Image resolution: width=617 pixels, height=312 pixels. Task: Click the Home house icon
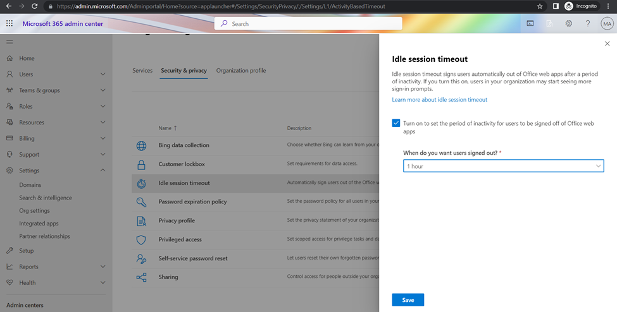click(10, 58)
